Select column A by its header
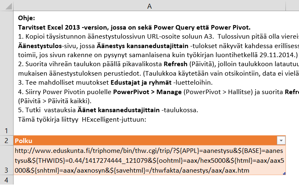The width and height of the screenshot is (299, 187). [149, 6]
